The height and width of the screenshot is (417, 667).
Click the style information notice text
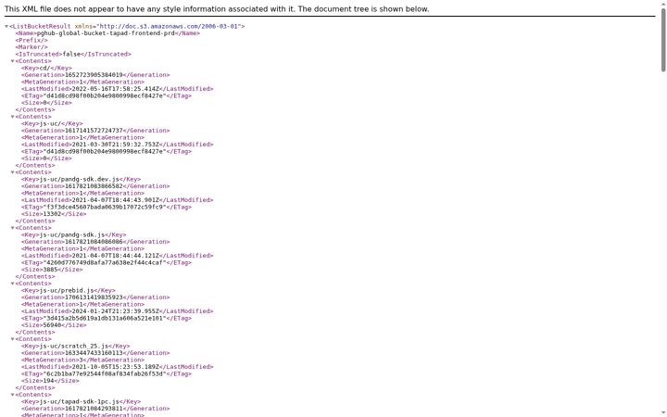coord(217,9)
